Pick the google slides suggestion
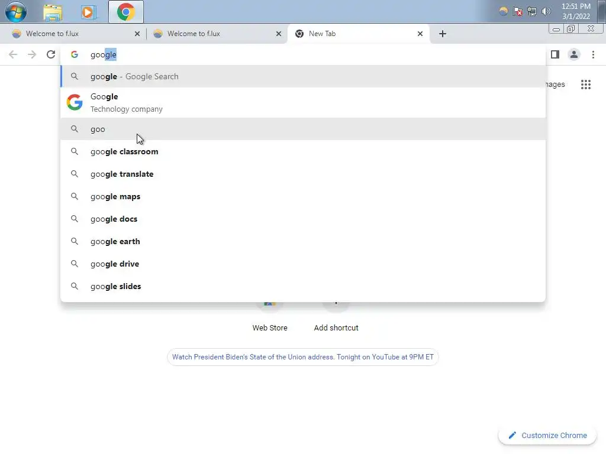 click(303, 286)
